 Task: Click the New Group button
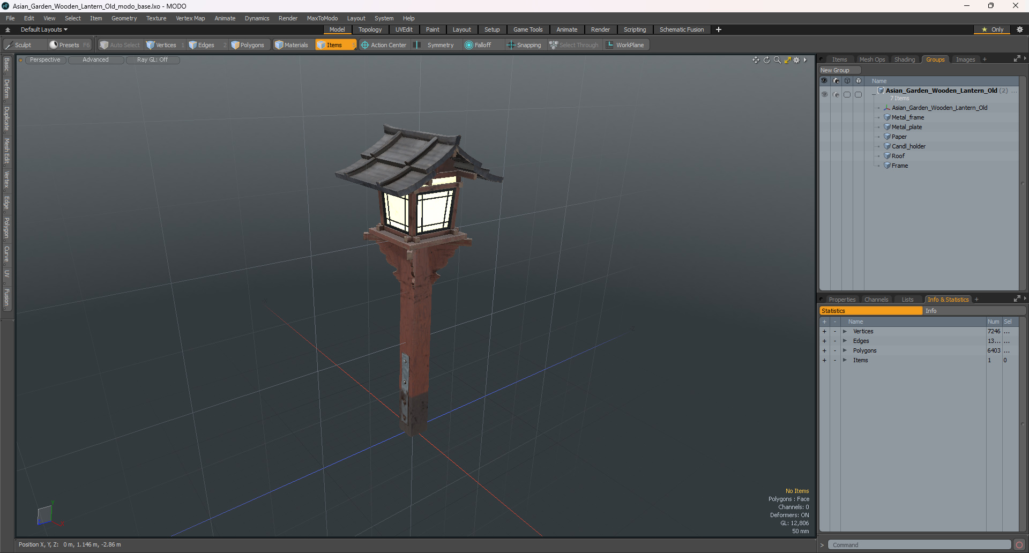click(x=839, y=70)
